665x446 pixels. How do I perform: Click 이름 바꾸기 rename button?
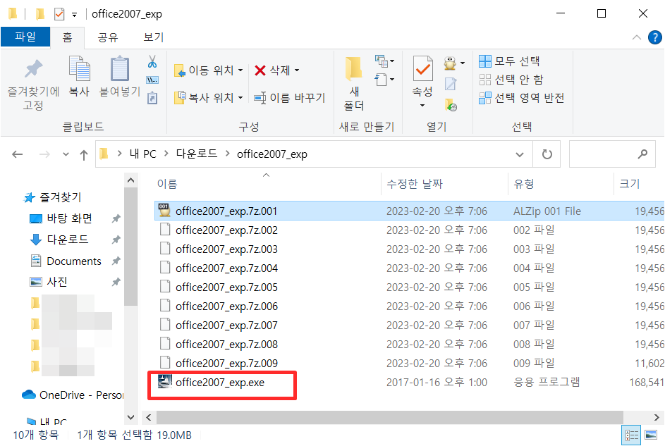pyautogui.click(x=290, y=98)
